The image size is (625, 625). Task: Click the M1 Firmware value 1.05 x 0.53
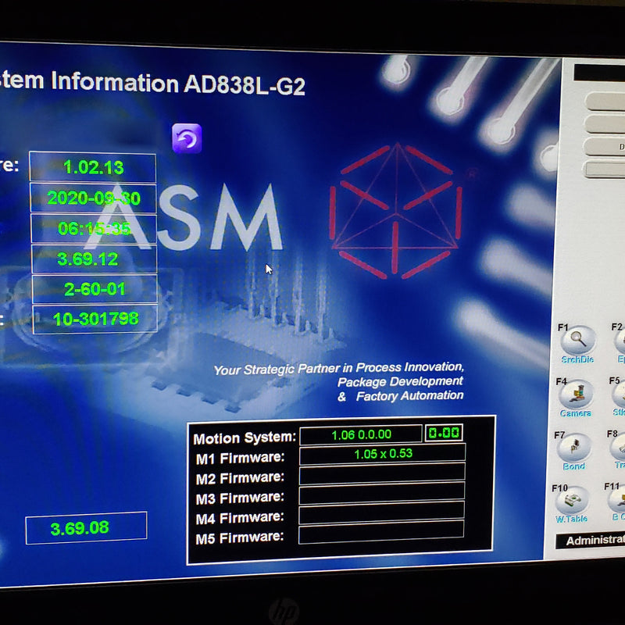point(382,454)
